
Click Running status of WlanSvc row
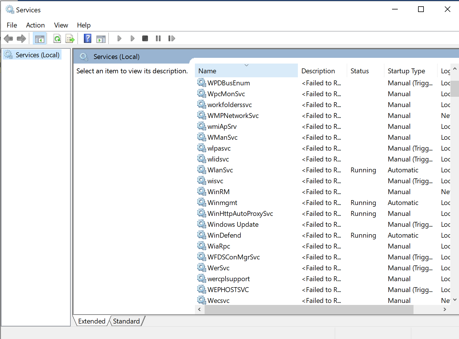pyautogui.click(x=363, y=170)
